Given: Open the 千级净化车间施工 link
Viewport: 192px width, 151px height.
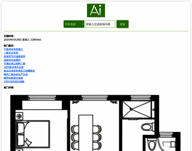Looking at the screenshot, I should [x=13, y=49].
